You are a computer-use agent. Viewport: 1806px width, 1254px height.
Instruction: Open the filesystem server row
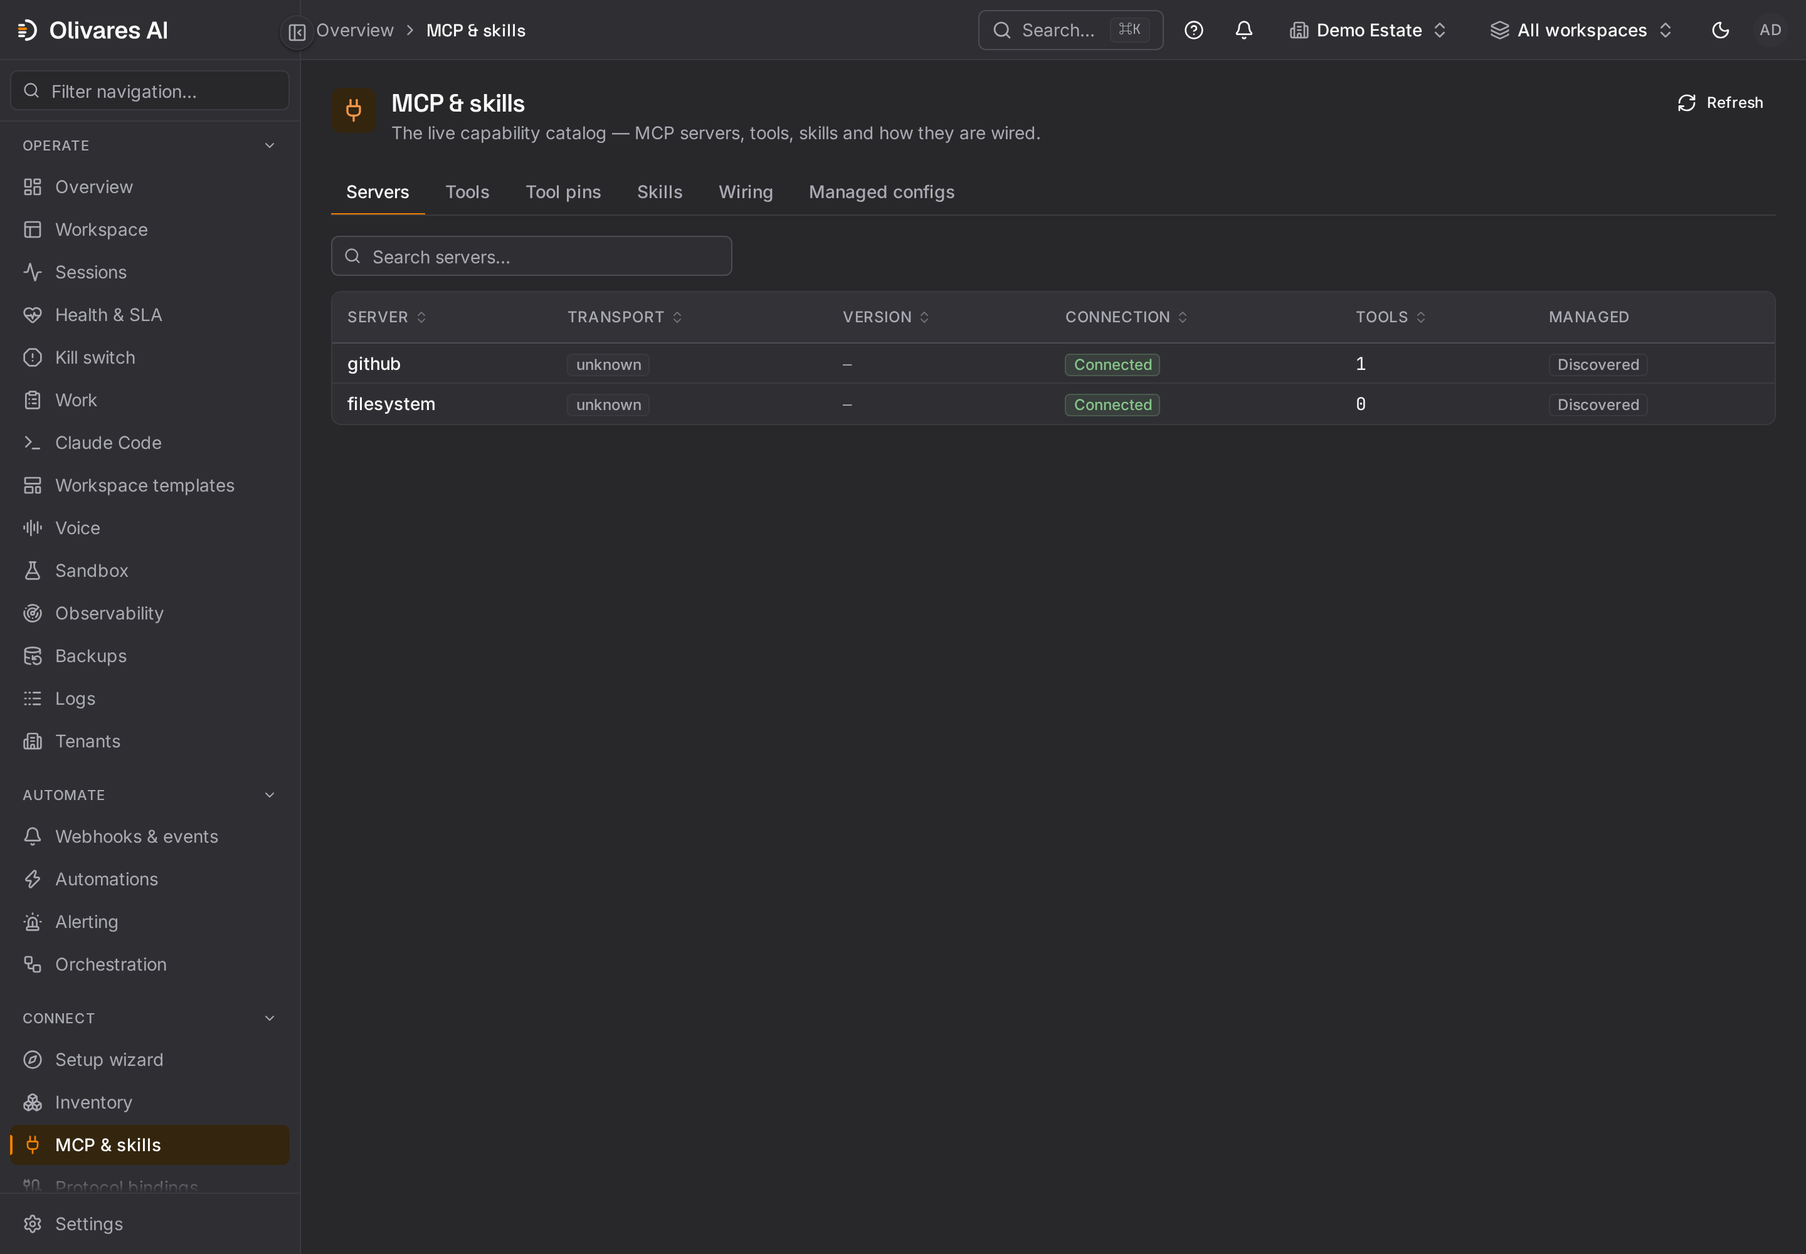[x=1052, y=404]
